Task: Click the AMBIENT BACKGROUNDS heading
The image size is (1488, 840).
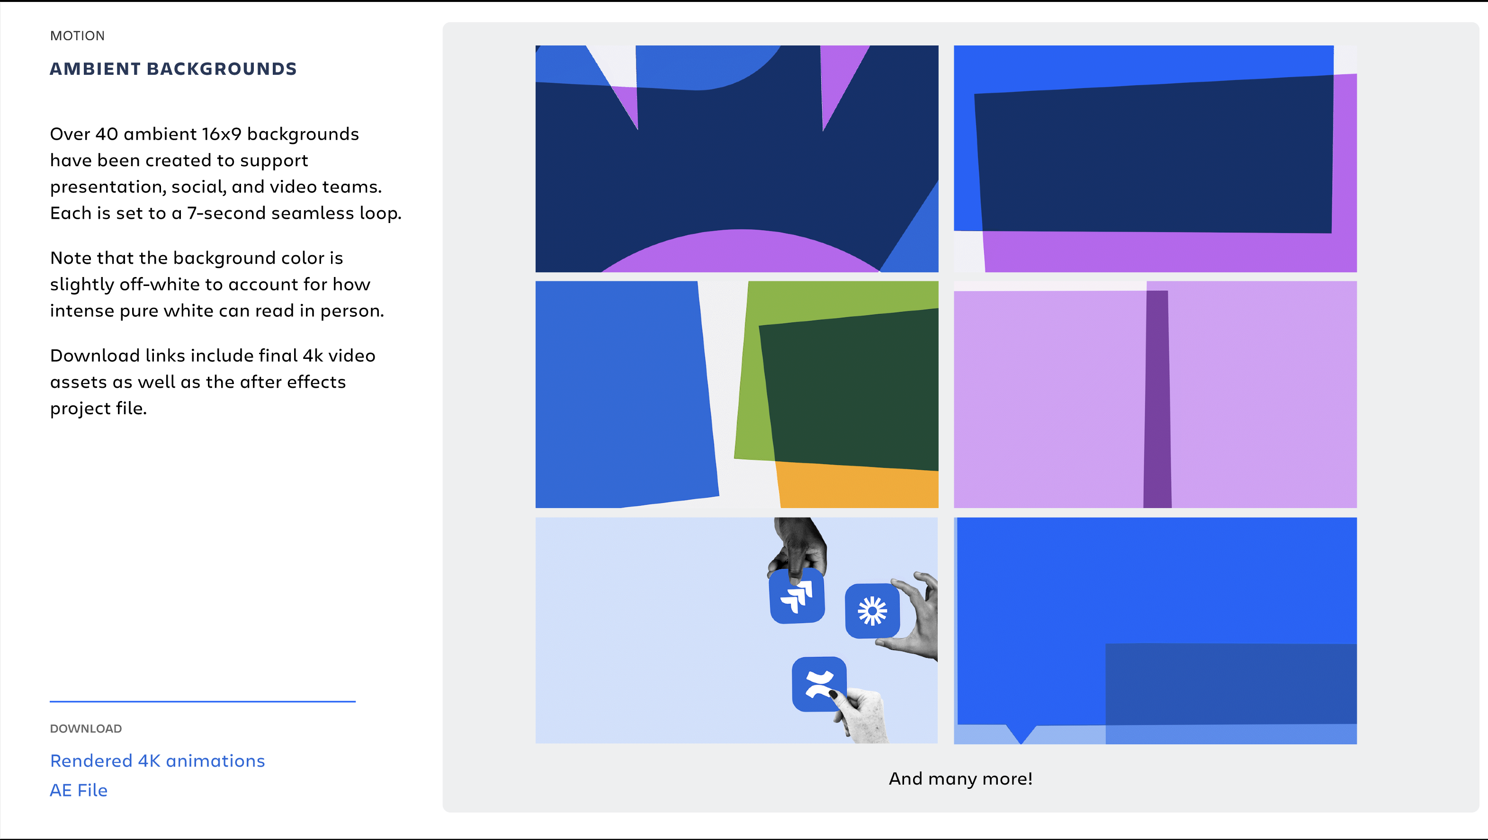Action: pos(173,69)
